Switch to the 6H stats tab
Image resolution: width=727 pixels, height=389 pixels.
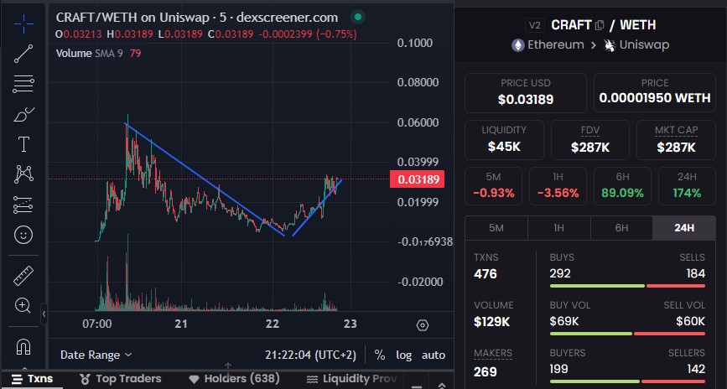point(621,228)
